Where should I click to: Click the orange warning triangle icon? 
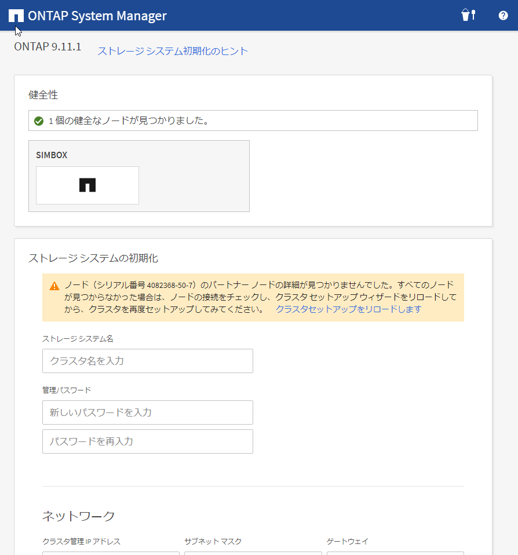[x=54, y=286]
